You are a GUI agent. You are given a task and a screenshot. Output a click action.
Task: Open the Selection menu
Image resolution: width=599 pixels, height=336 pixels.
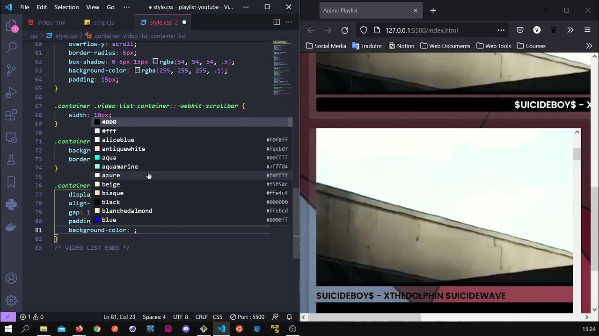(66, 7)
